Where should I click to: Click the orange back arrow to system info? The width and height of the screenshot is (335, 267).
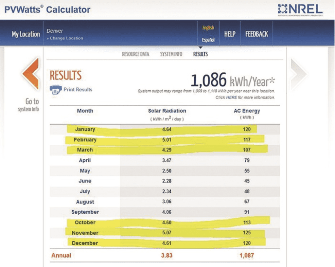[x=31, y=73]
